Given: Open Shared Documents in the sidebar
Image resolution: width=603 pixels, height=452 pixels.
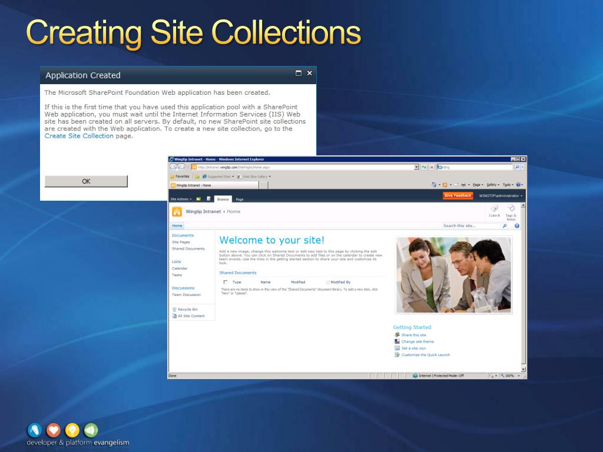Looking at the screenshot, I should (x=188, y=249).
